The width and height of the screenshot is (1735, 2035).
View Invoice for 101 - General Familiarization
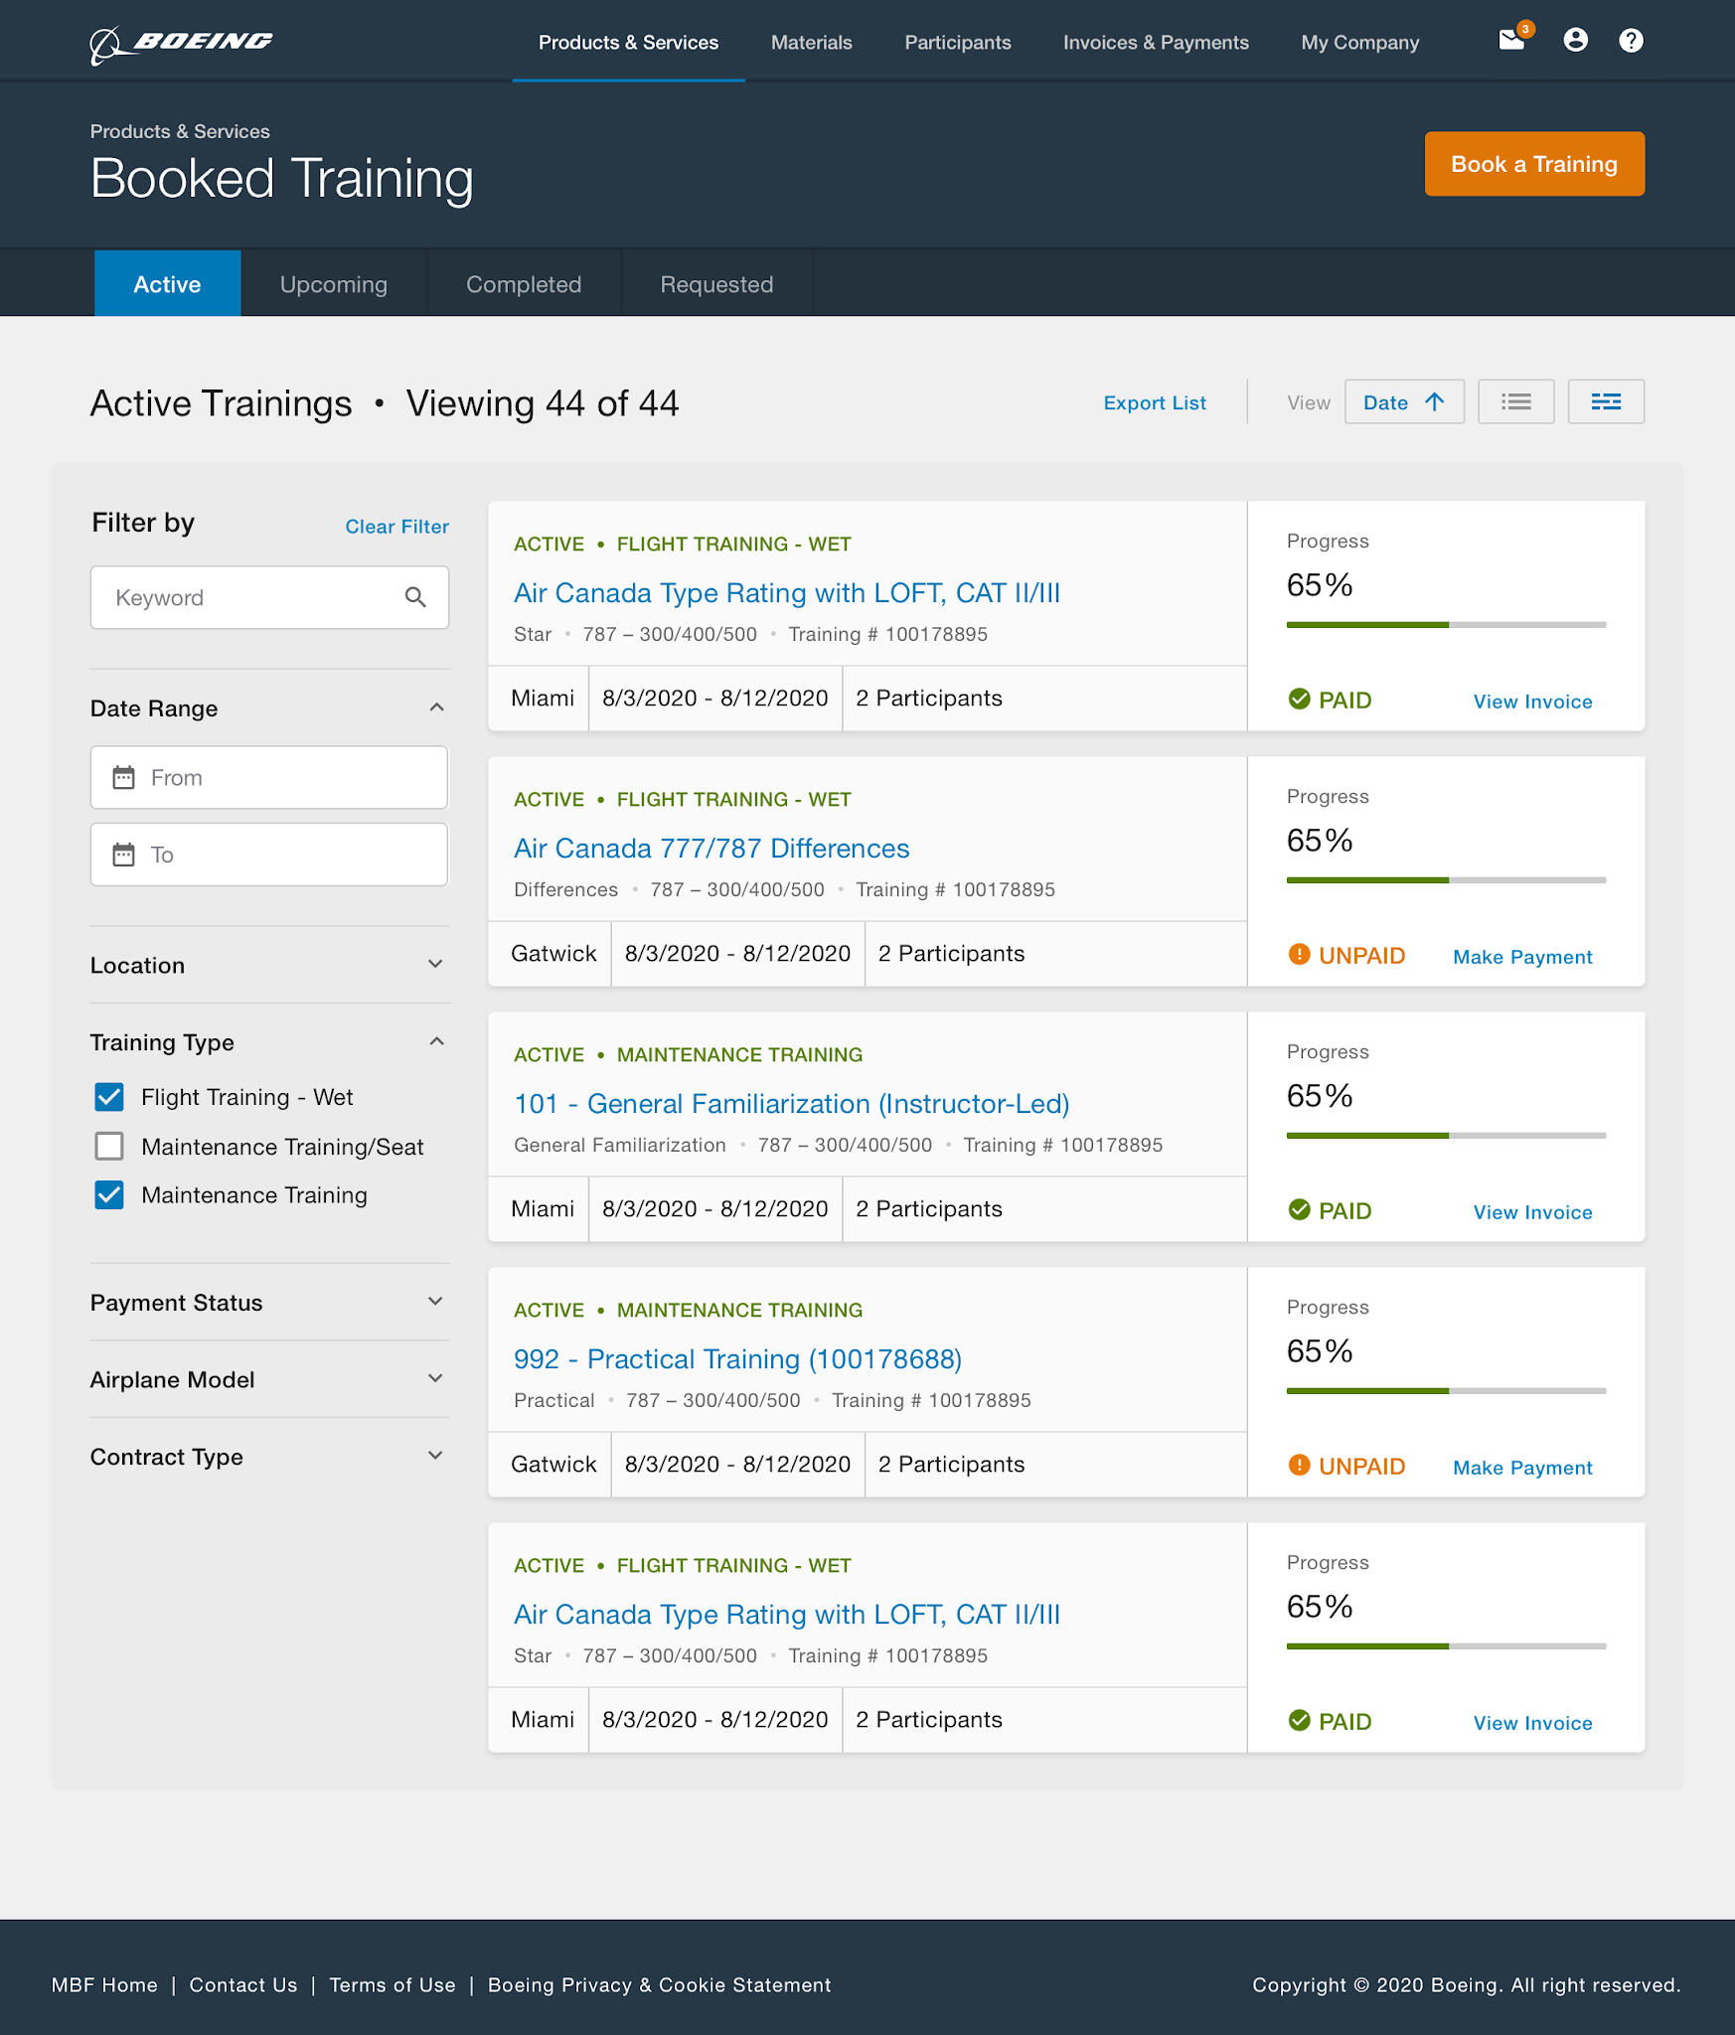point(1532,1212)
